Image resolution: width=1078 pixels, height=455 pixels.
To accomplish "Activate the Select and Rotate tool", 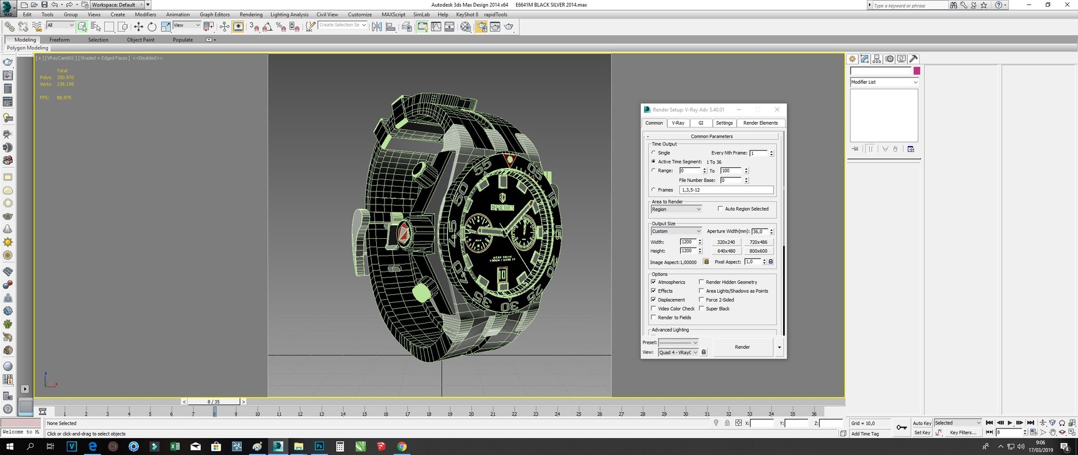I will coord(152,26).
